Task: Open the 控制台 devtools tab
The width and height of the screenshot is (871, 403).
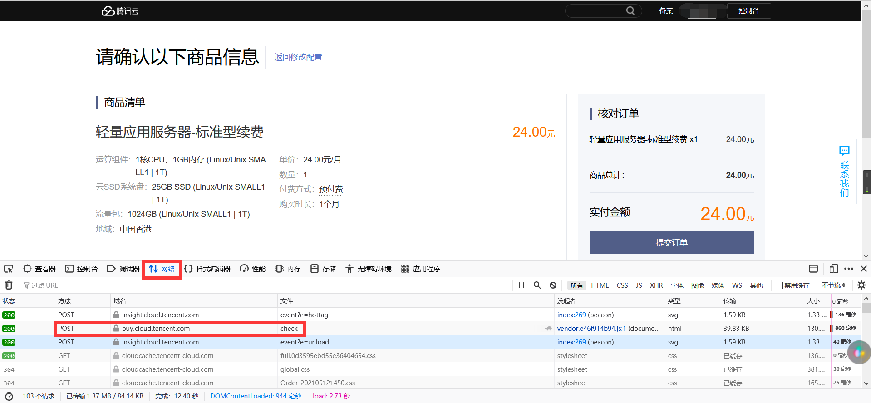Action: tap(81, 269)
